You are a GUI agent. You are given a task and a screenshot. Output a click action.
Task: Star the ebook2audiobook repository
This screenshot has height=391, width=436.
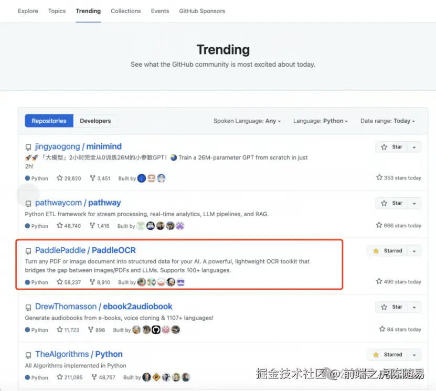click(x=391, y=307)
